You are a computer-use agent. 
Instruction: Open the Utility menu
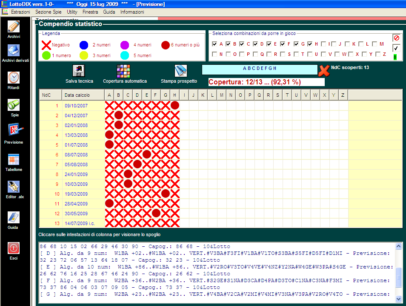click(x=72, y=12)
